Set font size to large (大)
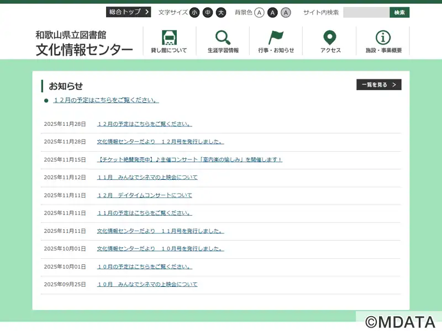The width and height of the screenshot is (442, 331). coord(221,12)
